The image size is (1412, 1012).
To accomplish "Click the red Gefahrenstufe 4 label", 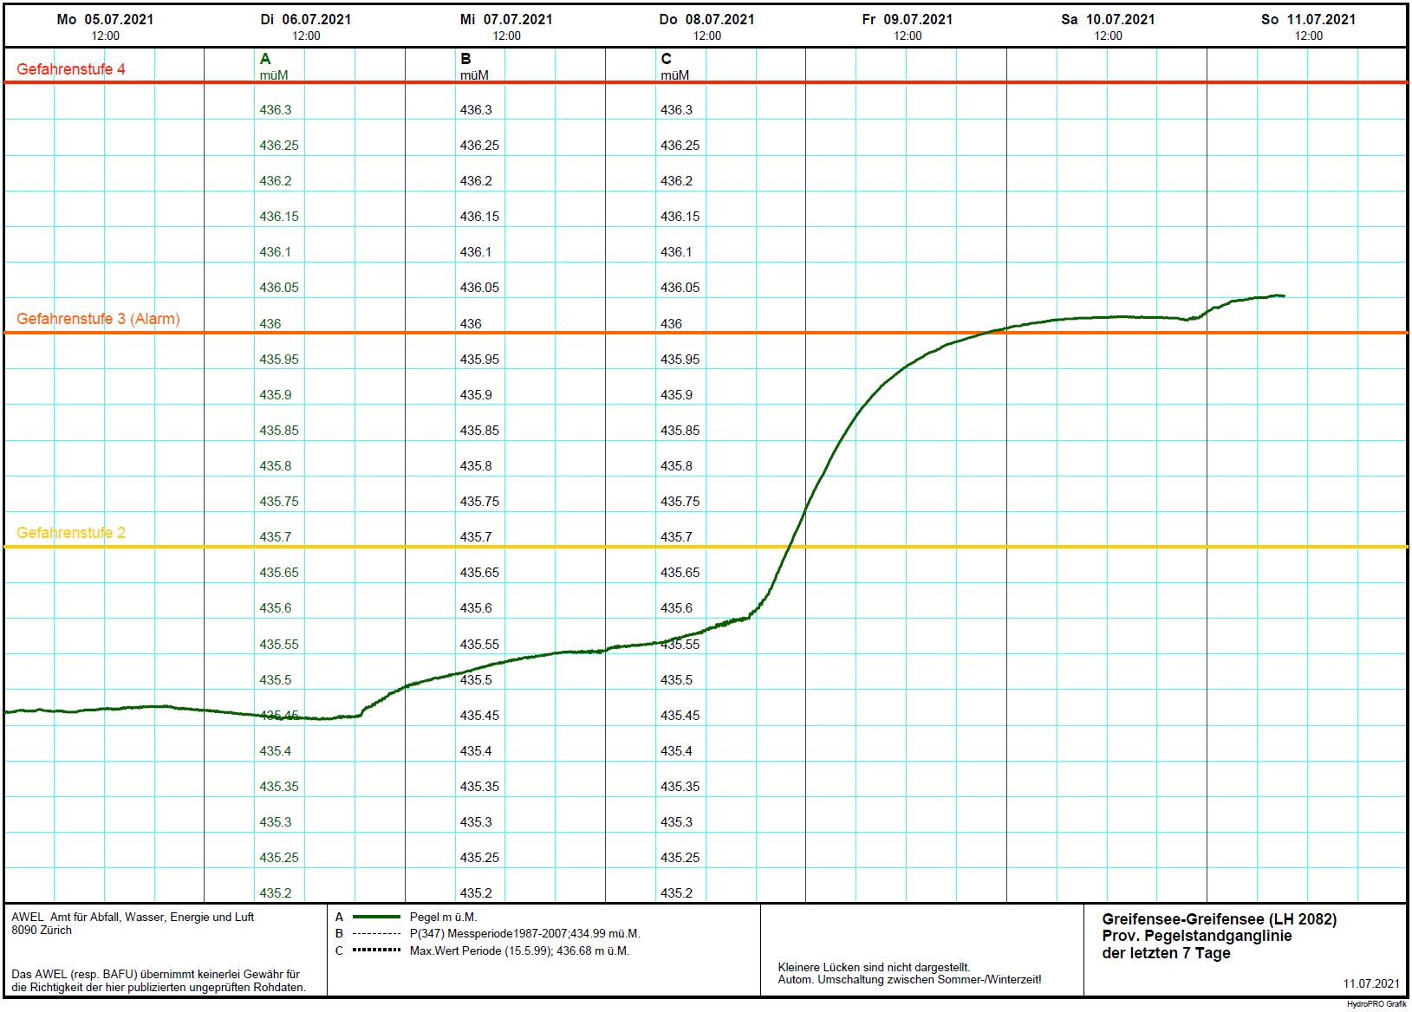I will pos(71,69).
